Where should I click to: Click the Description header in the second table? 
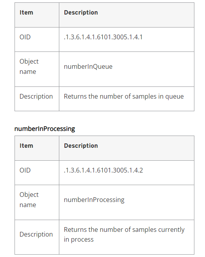(81, 146)
